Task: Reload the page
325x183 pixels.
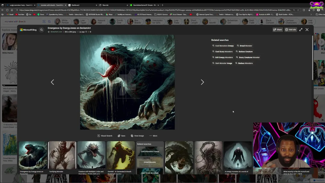Action: pos(7,10)
